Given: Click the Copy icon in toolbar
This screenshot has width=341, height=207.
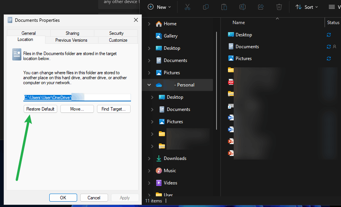Looking at the screenshot, I should [205, 7].
